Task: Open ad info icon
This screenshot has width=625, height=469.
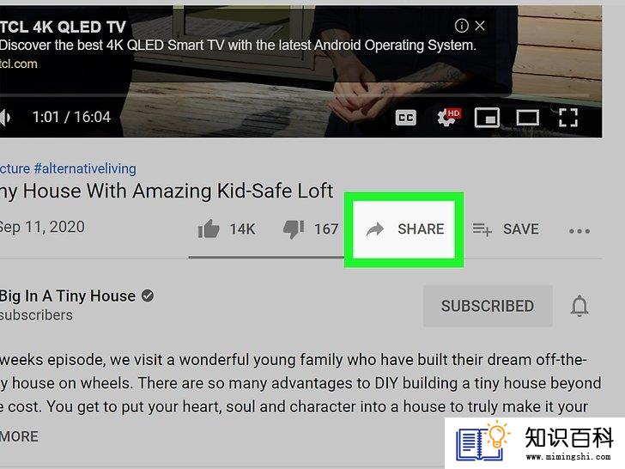Action: (x=462, y=26)
